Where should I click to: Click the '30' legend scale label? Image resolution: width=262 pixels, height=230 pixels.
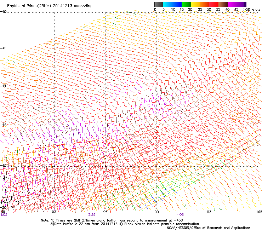point(209,10)
